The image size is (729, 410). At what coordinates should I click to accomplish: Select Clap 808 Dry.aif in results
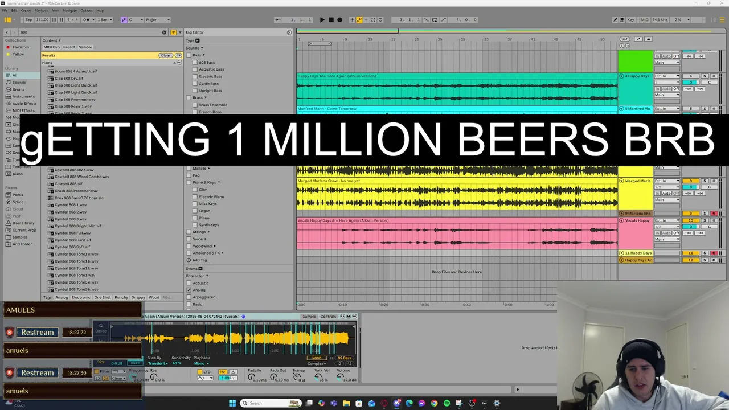point(69,79)
